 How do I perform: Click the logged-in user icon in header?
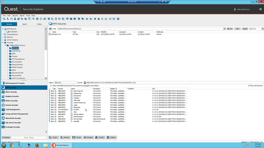coord(235,9)
